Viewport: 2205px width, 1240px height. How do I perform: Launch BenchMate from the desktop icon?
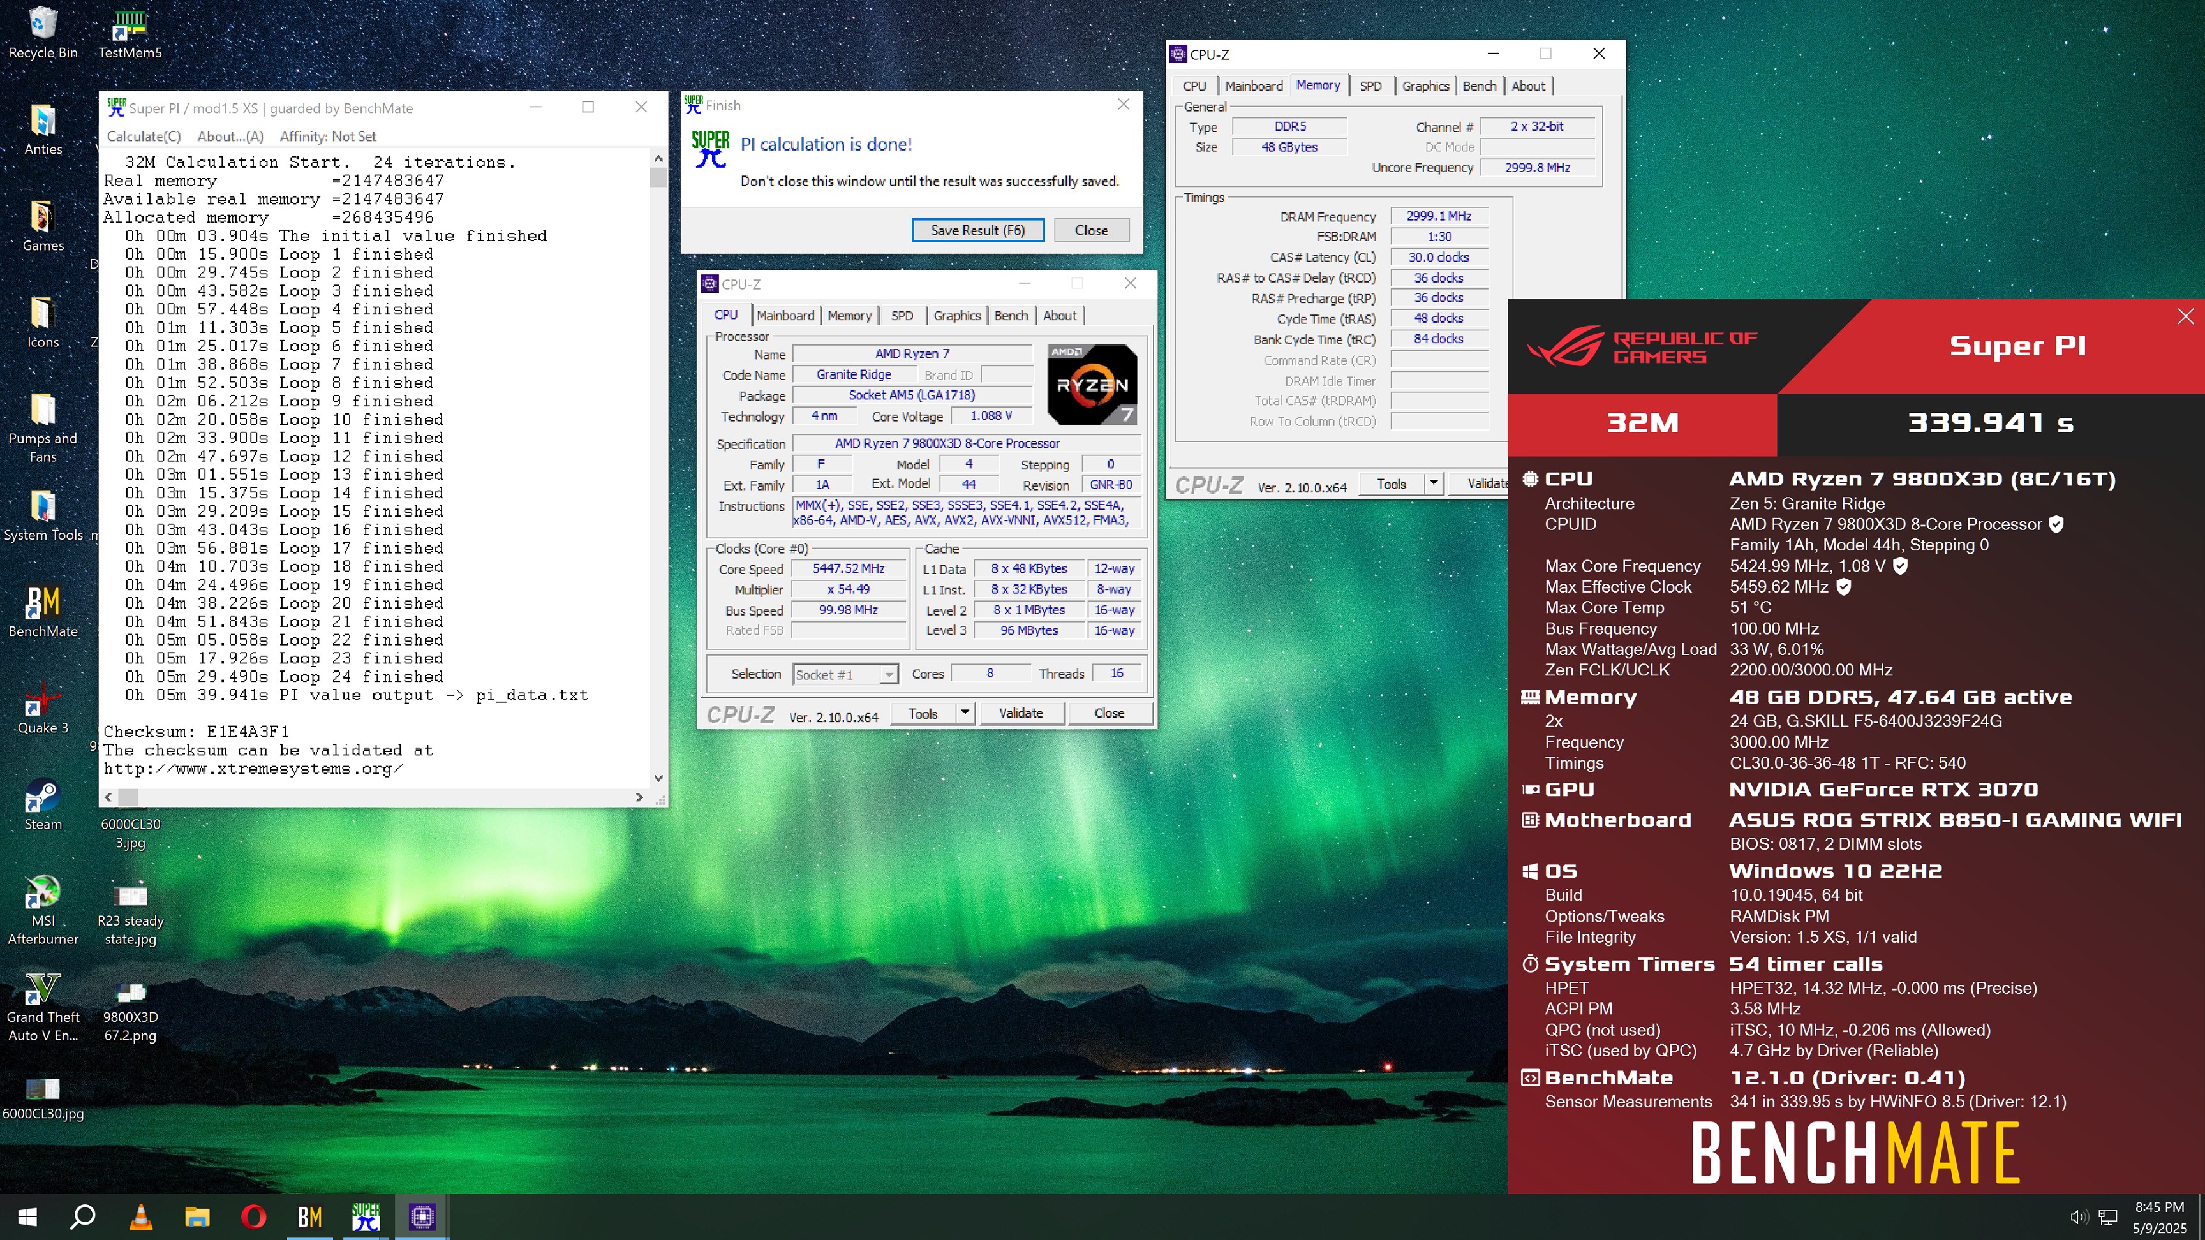point(43,612)
